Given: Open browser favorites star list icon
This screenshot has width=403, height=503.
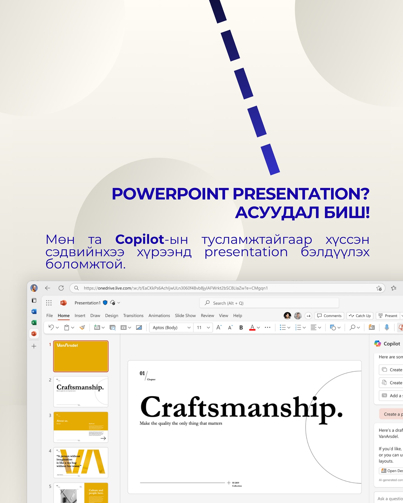Looking at the screenshot, I should point(394,288).
